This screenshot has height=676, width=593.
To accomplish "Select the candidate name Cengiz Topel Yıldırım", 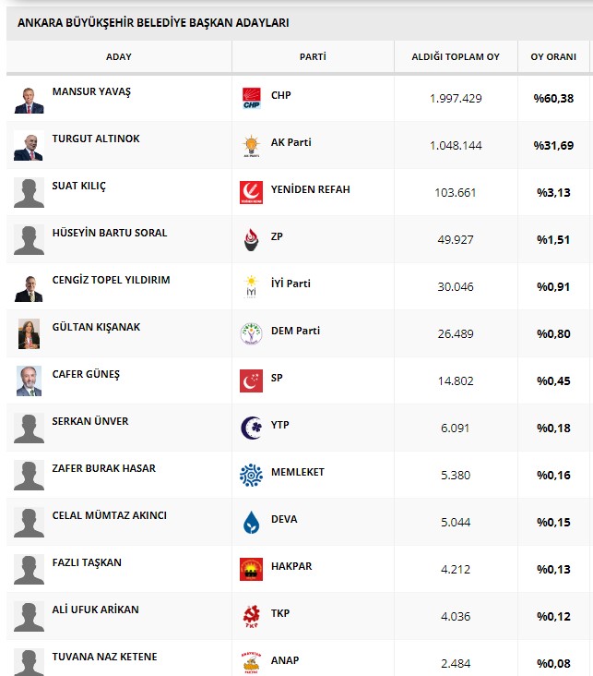I will 111,280.
